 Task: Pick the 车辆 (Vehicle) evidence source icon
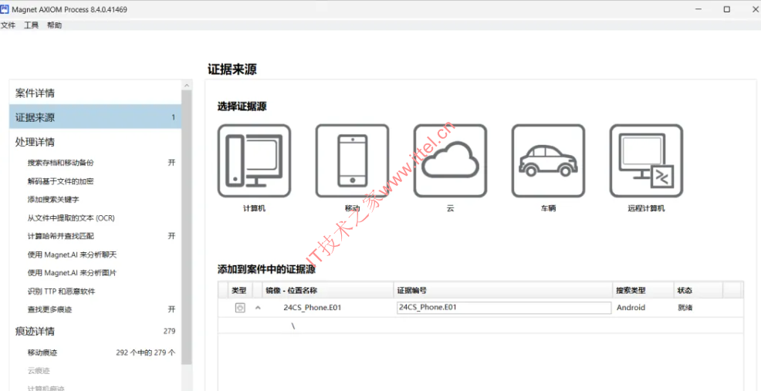548,161
